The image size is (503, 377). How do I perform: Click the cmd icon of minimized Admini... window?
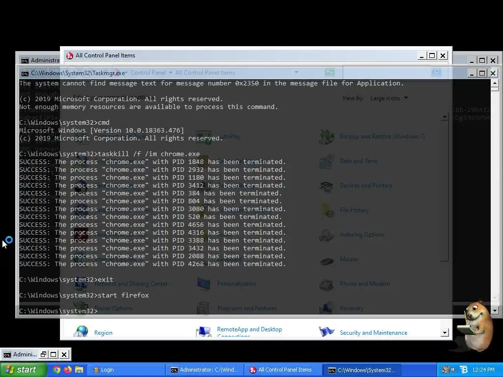click(x=7, y=354)
